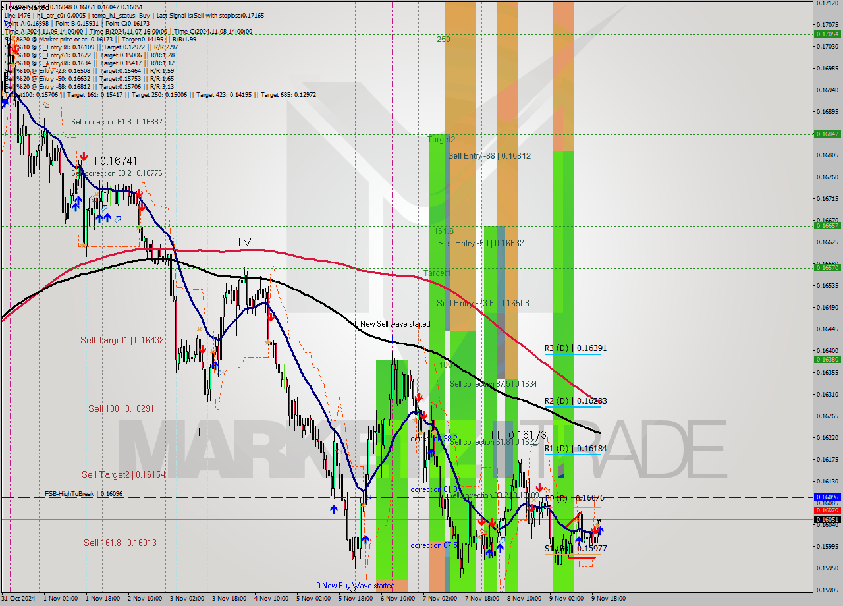The height and width of the screenshot is (606, 843).
Task: Click the '250' Fibonacci level label
Action: point(443,40)
